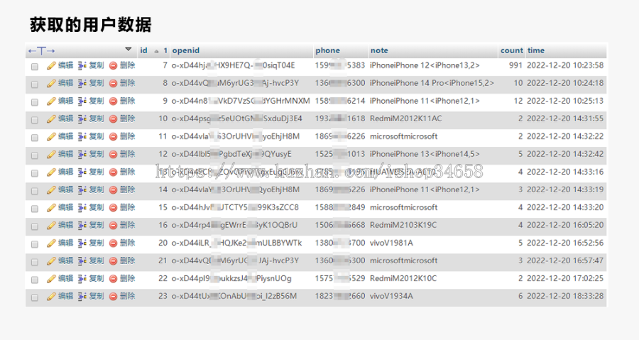Sort table by the count column header
Viewport: 639px width, 340px height.
[x=511, y=50]
